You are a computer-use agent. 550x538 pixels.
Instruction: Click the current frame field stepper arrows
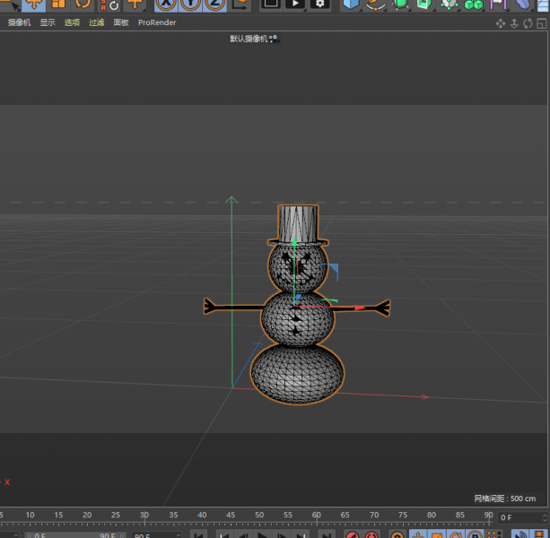[545, 517]
